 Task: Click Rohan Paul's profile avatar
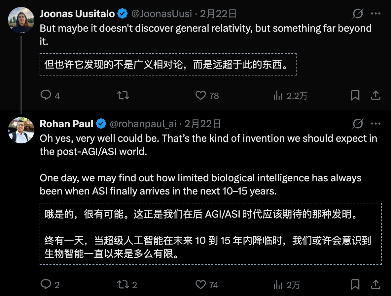click(21, 130)
